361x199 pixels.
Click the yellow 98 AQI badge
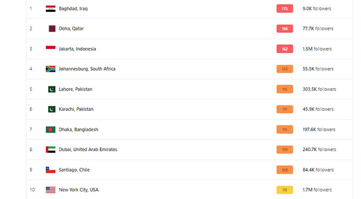284,190
